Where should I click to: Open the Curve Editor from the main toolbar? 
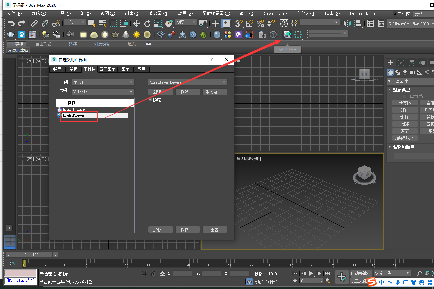coord(284,24)
